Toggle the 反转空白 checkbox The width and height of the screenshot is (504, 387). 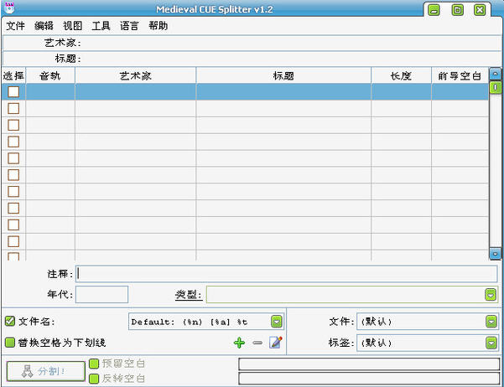94,379
